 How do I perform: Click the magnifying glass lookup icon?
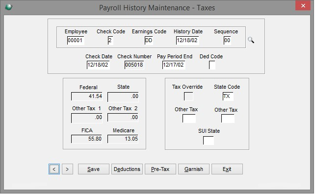tap(251, 40)
